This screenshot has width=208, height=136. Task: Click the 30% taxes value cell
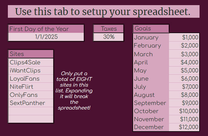(x=109, y=37)
